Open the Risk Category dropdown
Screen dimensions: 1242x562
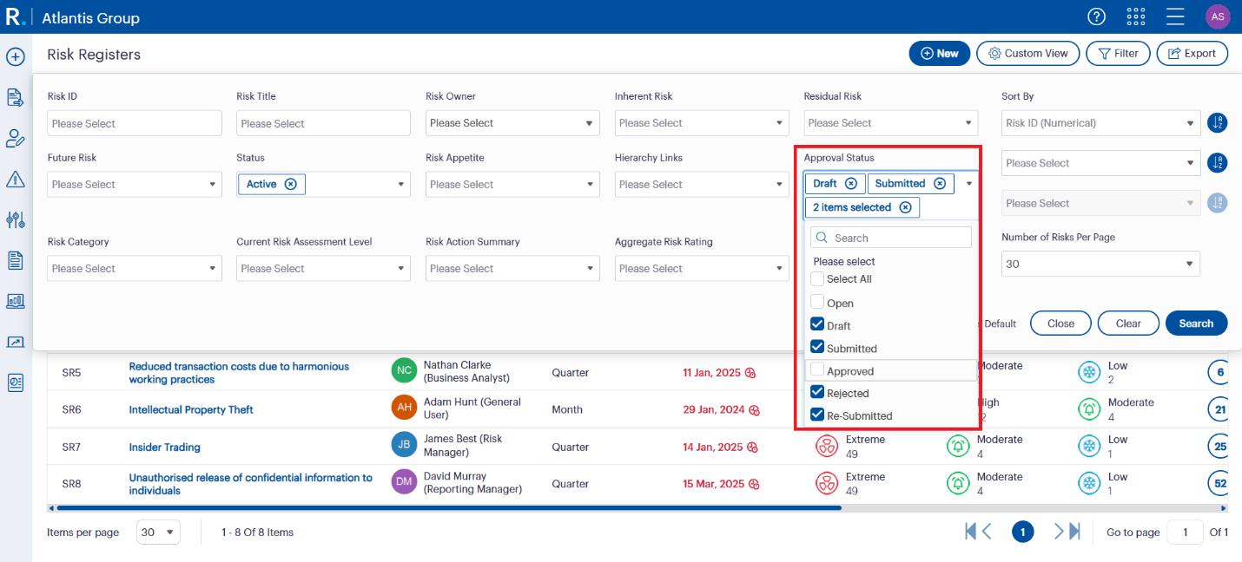tap(135, 268)
